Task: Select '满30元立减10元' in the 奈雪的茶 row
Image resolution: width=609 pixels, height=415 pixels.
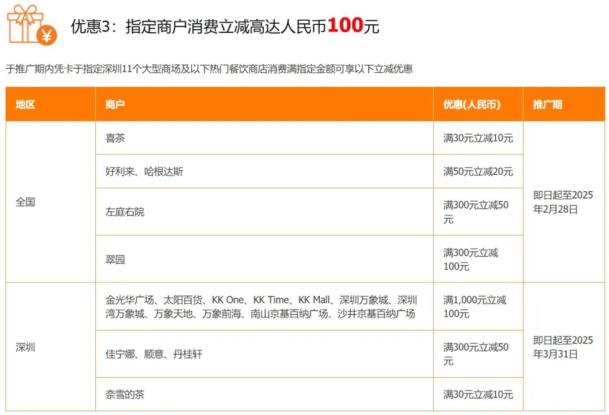Action: click(478, 395)
